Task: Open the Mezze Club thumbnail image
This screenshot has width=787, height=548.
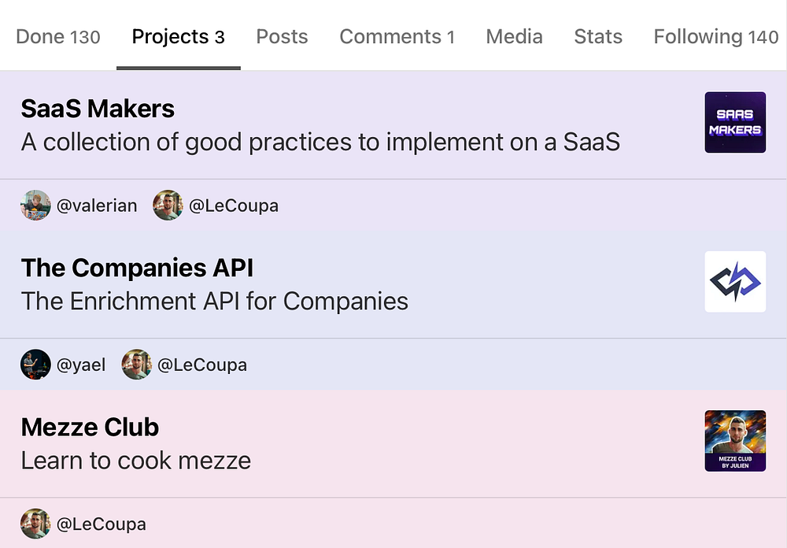Action: [x=735, y=441]
